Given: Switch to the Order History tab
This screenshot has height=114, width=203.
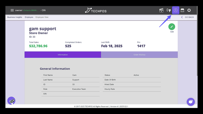Looking at the screenshot, I should (x=139, y=55).
